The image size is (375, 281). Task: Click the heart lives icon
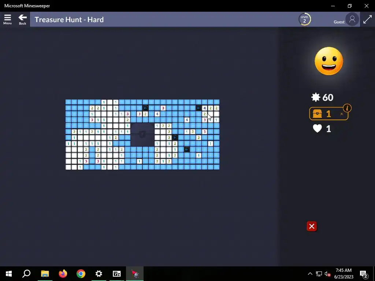pyautogui.click(x=318, y=128)
